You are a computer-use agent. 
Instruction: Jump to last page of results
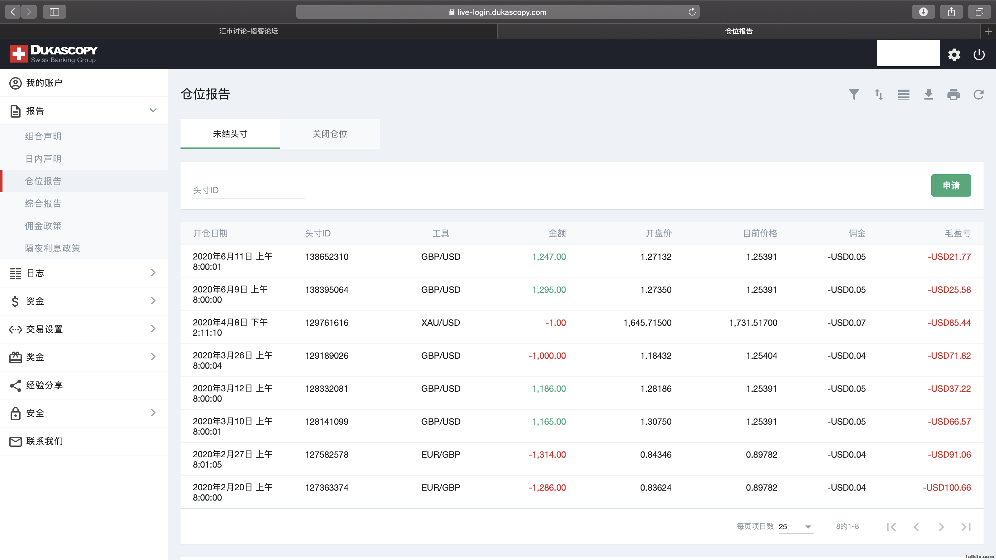coord(966,526)
